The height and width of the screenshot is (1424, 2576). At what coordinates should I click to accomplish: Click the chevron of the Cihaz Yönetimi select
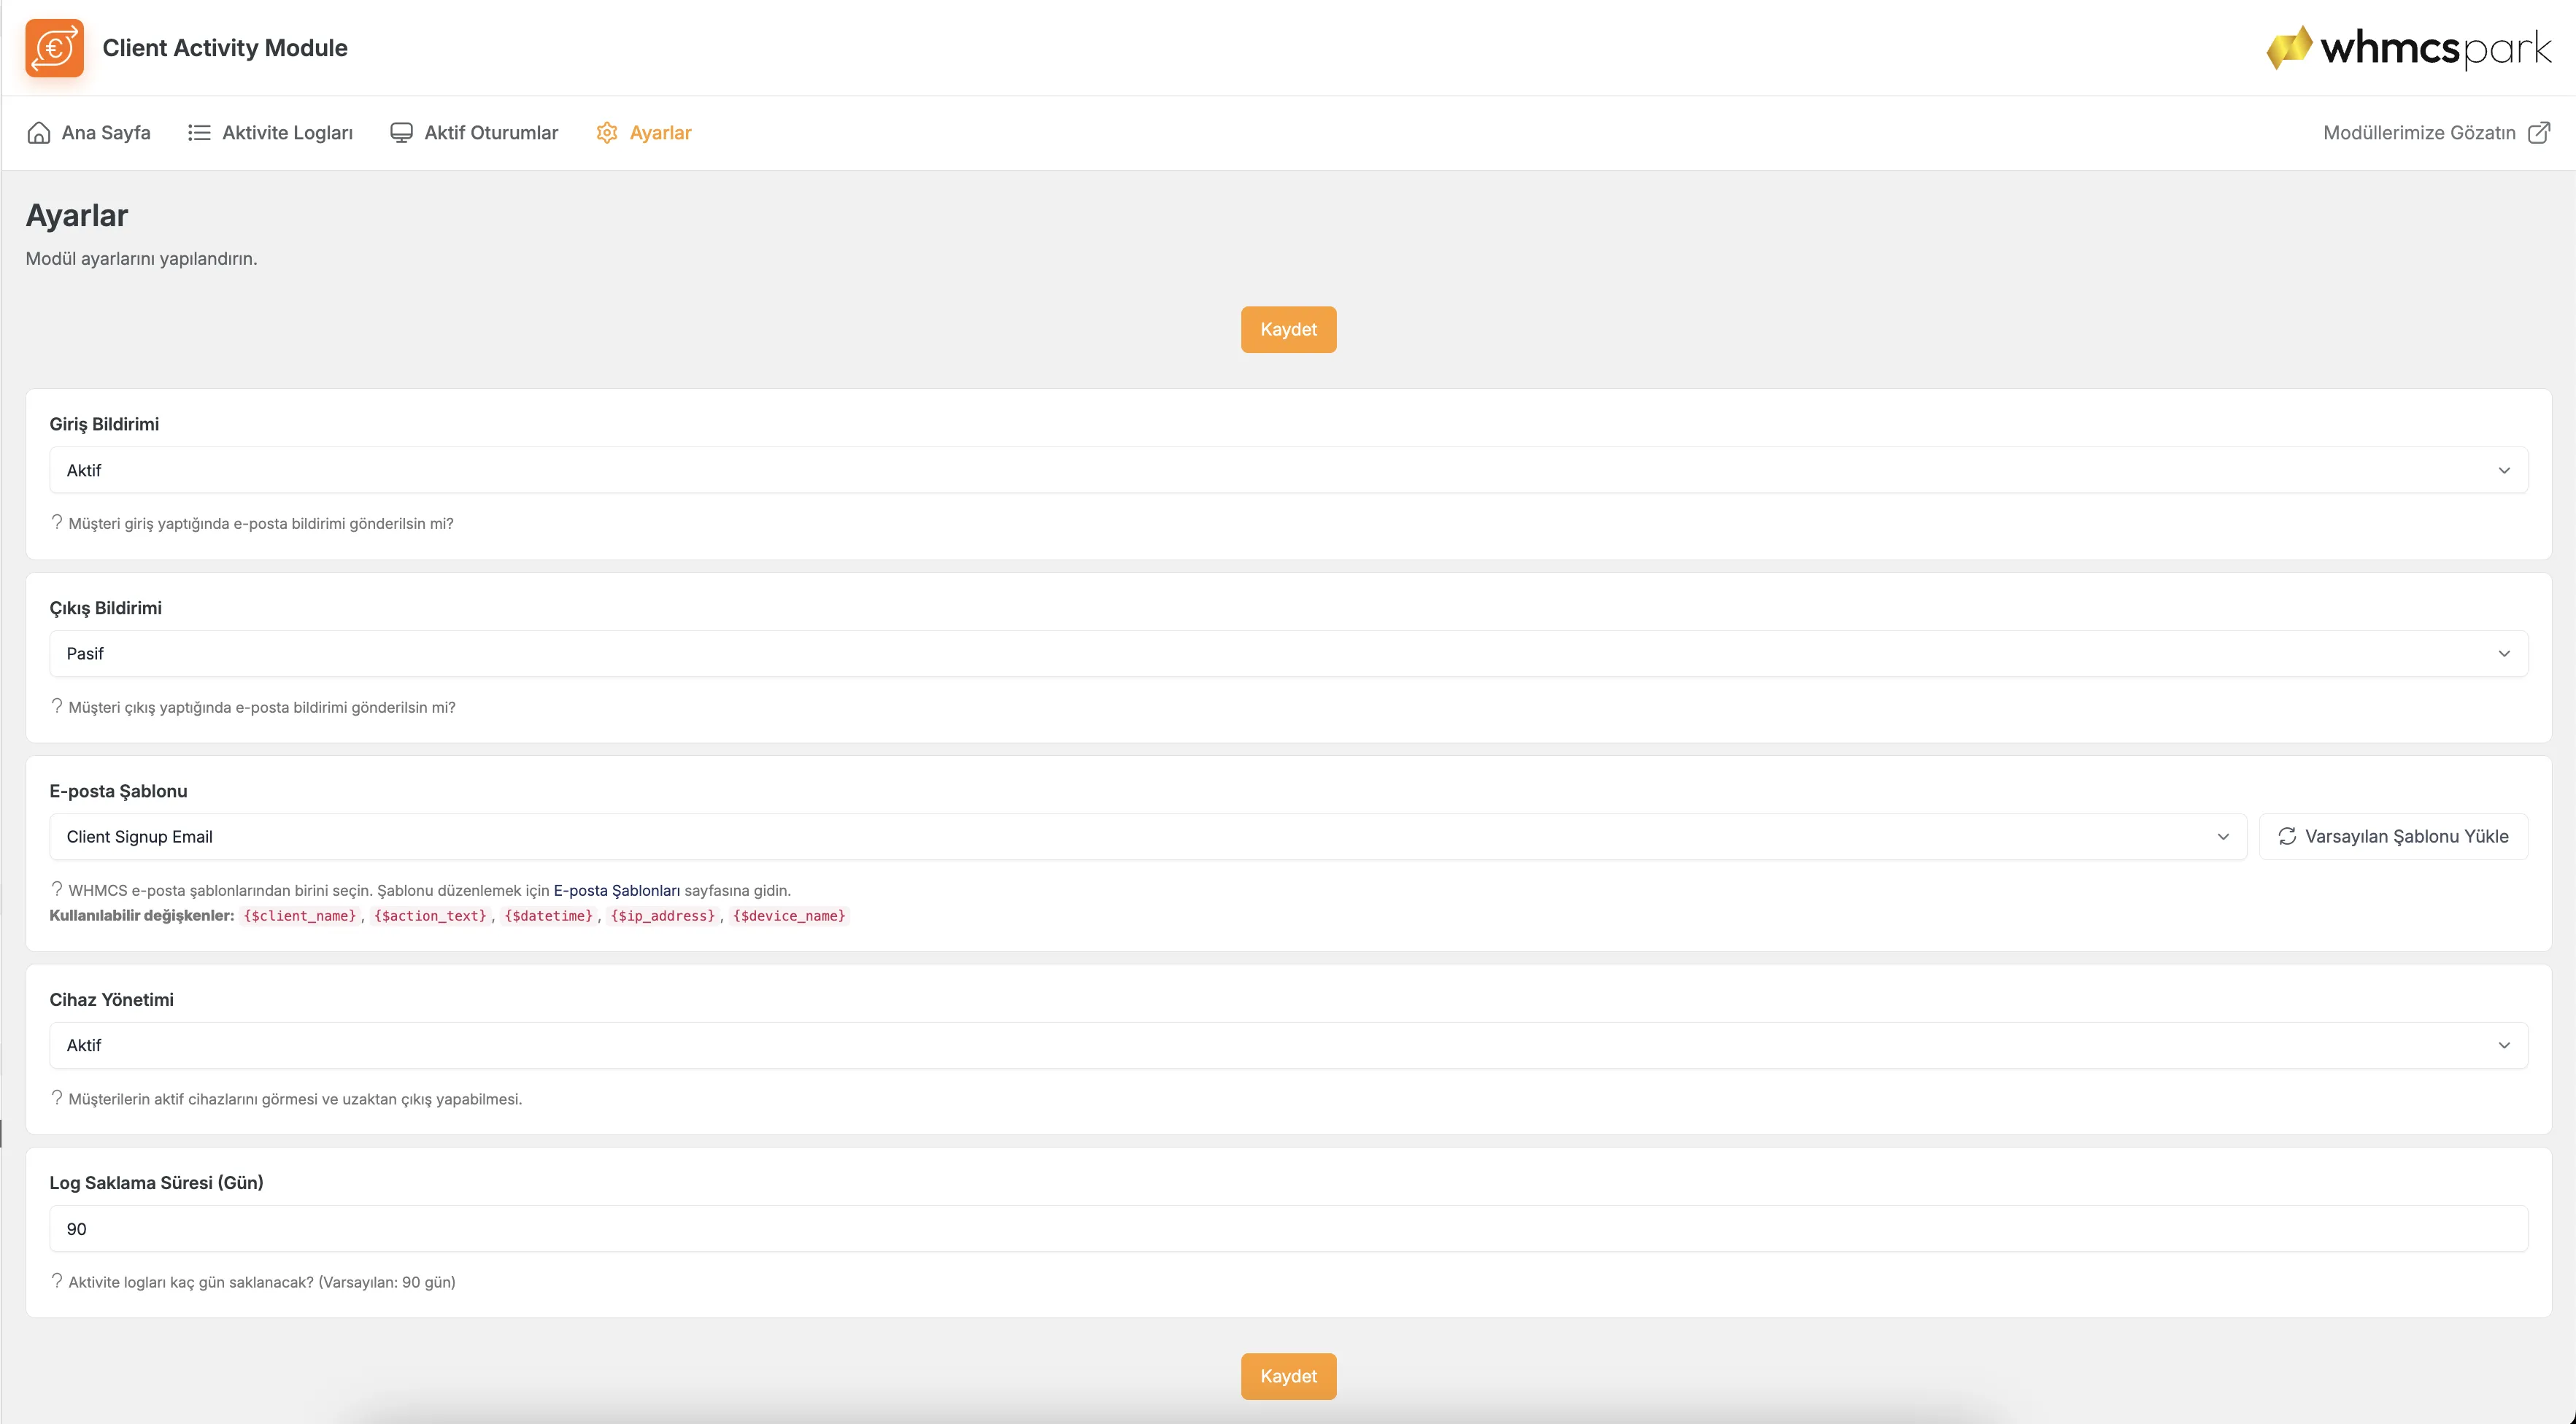point(2504,1045)
